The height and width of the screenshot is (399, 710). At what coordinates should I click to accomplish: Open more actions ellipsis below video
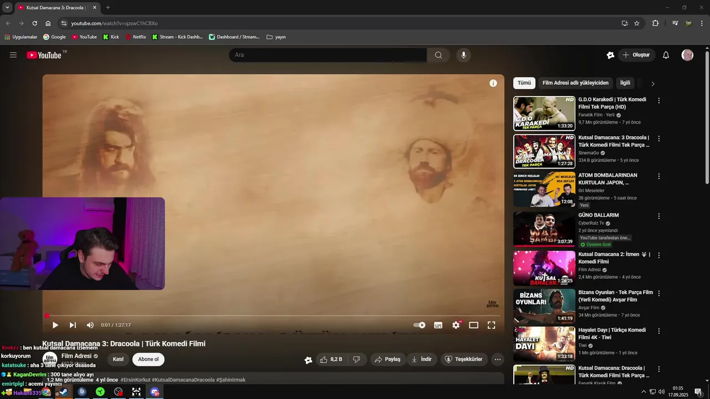[x=498, y=359]
